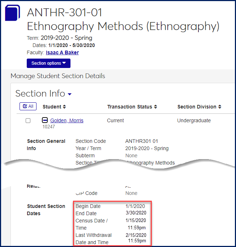
Task: Open student link Golden, Morris
Action: tap(66, 120)
